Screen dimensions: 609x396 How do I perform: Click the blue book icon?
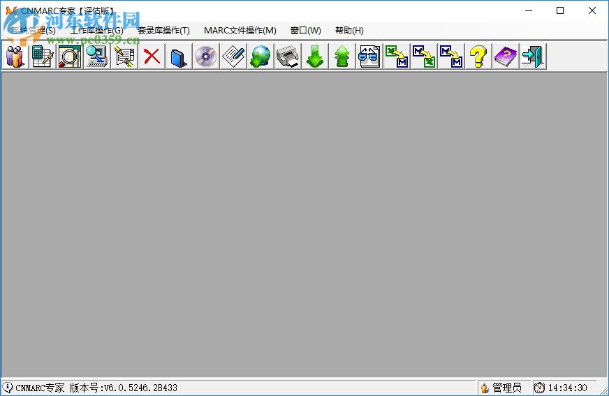pos(179,56)
